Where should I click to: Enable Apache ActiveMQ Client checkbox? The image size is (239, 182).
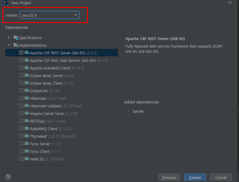pyautogui.click(x=21, y=68)
